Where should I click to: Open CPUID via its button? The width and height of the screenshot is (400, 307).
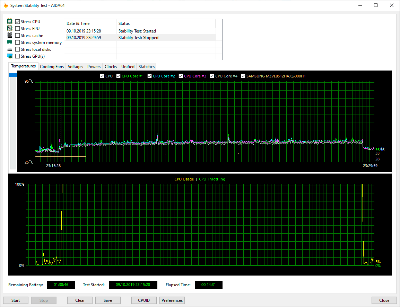144,300
